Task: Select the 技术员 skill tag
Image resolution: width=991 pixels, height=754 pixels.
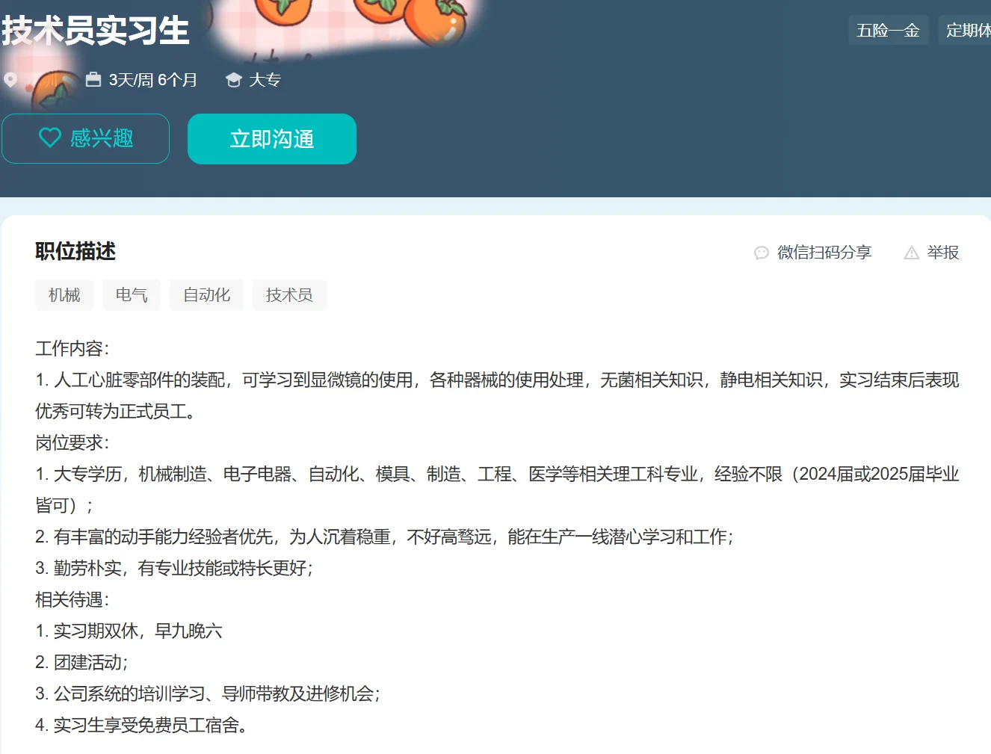Action: click(x=289, y=294)
